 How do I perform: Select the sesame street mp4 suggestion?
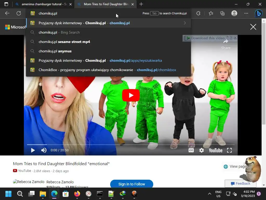(108, 42)
